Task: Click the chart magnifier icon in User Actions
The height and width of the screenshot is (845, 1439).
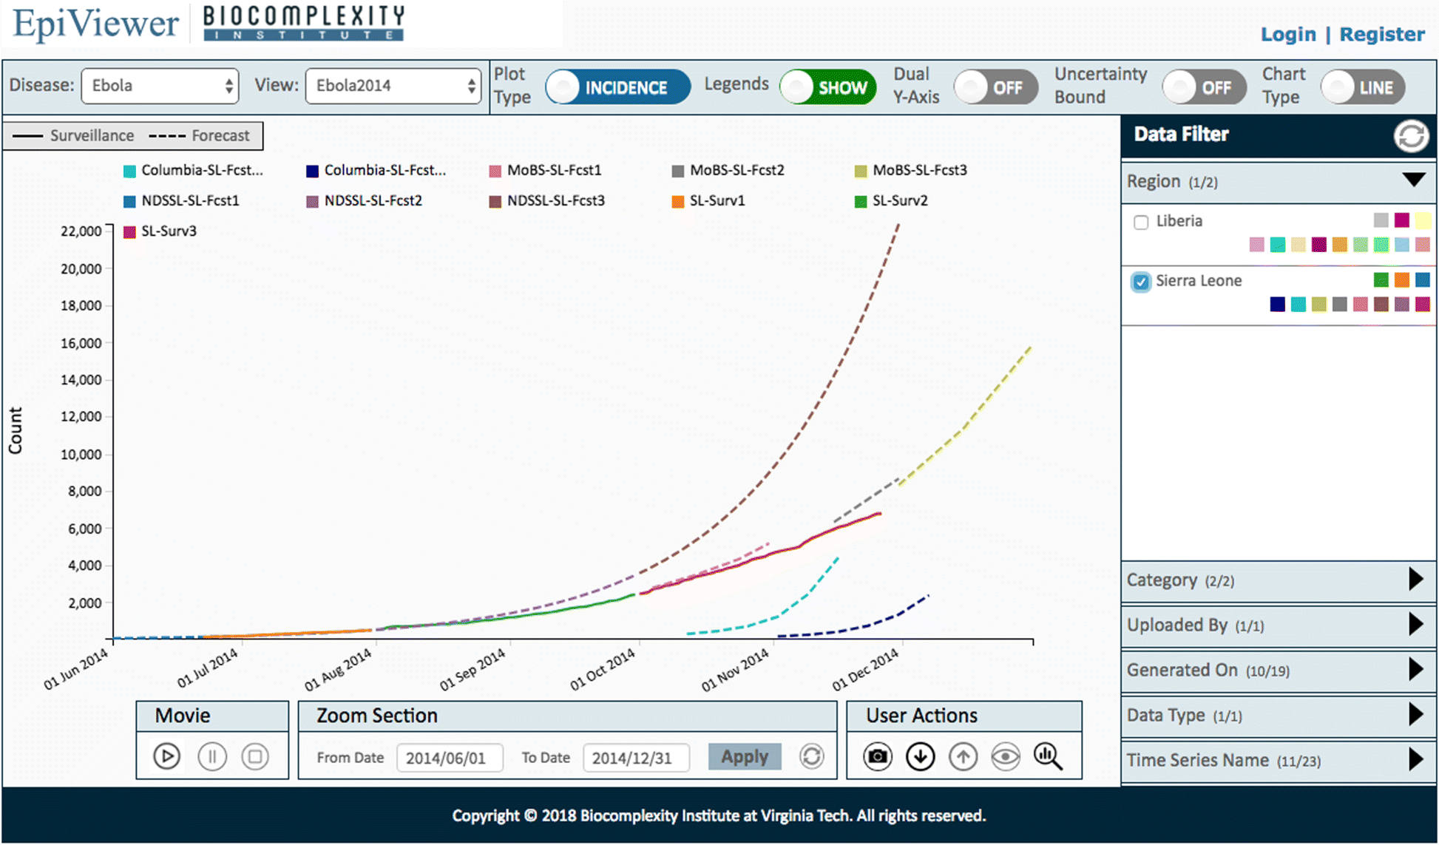Action: click(x=1049, y=756)
